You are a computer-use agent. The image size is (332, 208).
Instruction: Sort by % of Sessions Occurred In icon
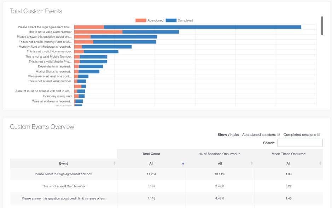[x=251, y=164]
